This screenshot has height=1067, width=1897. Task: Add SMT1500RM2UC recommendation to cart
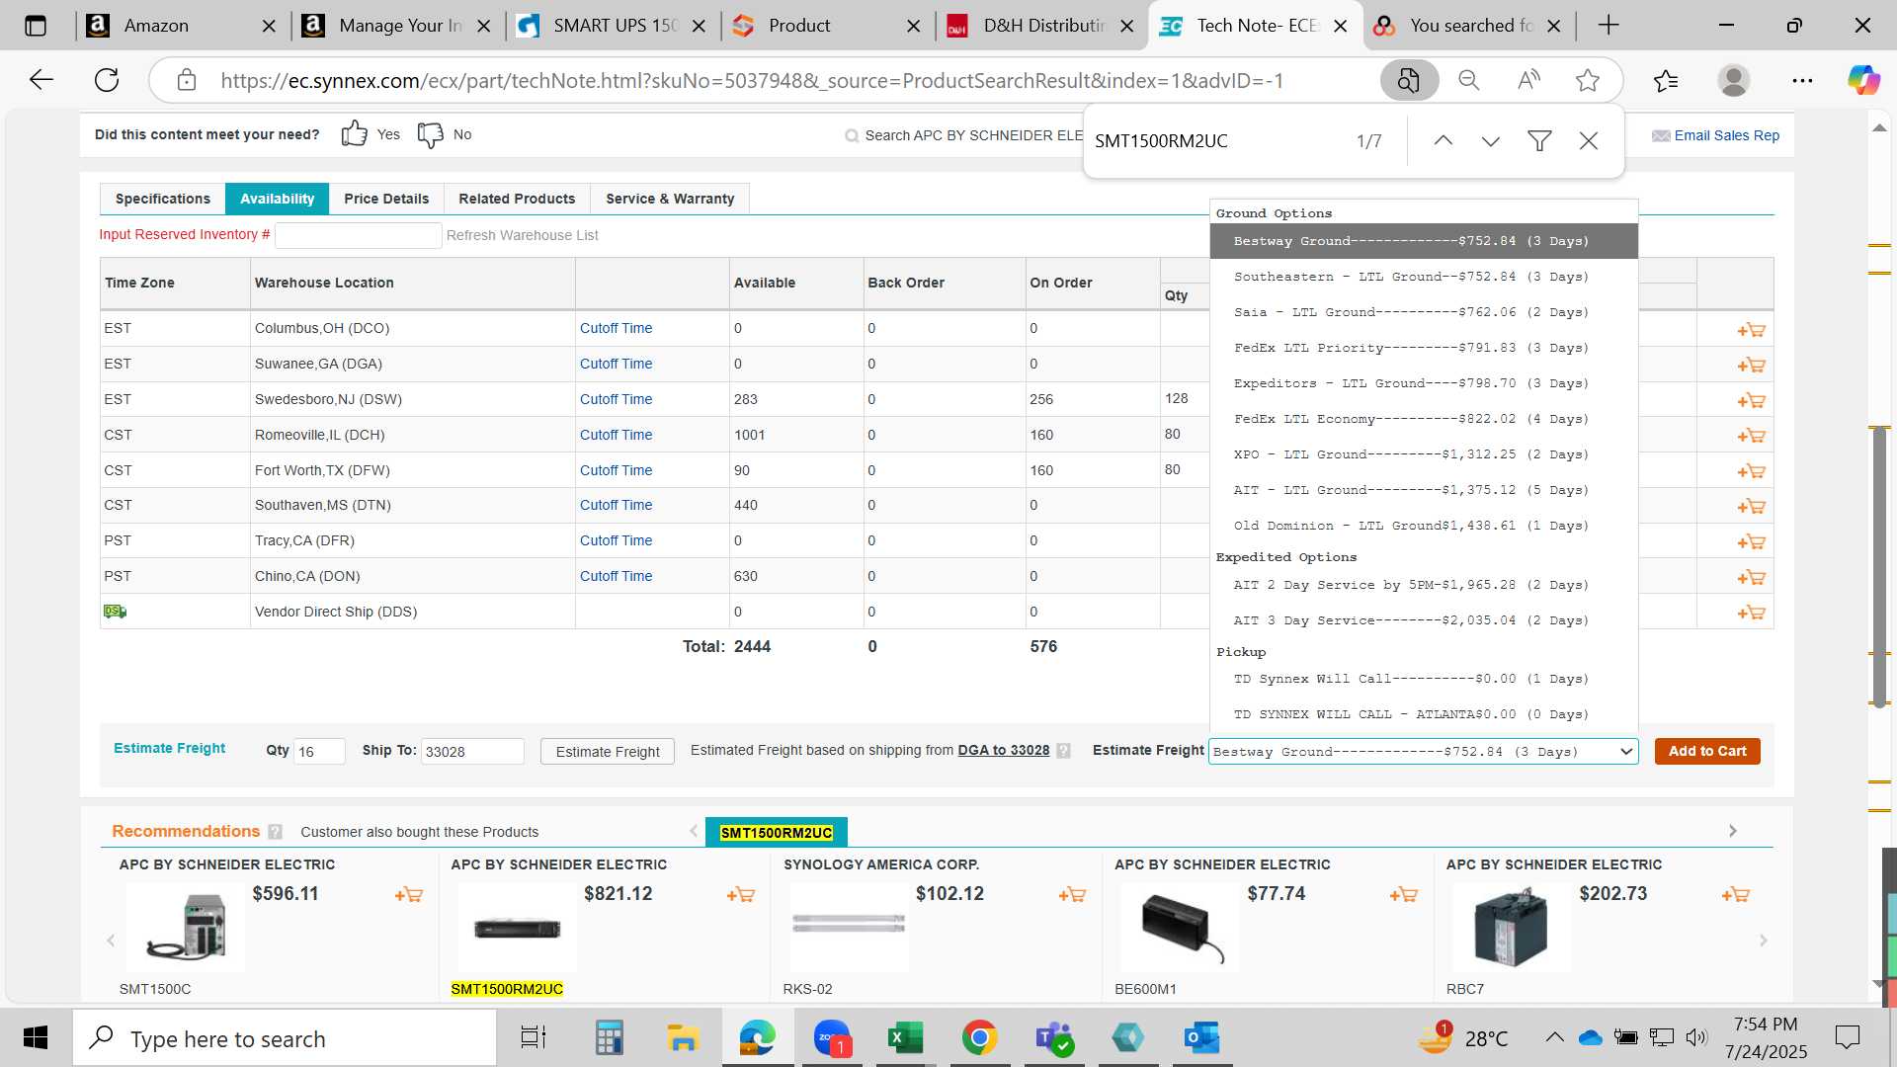pos(740,895)
